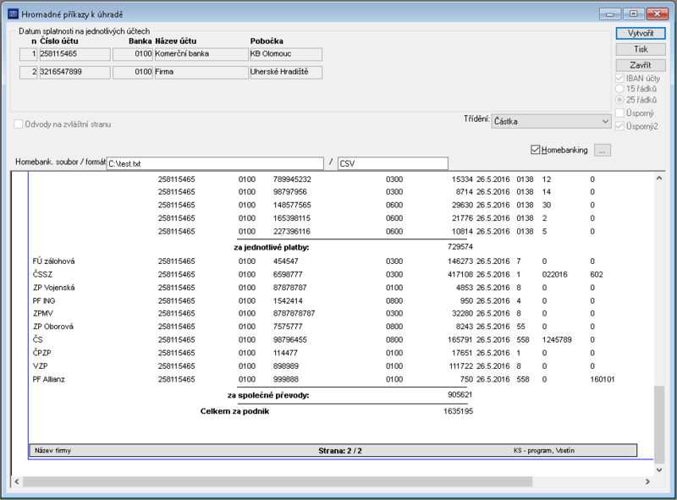Click the ČPZP row label
677x500 pixels.
click(41, 353)
